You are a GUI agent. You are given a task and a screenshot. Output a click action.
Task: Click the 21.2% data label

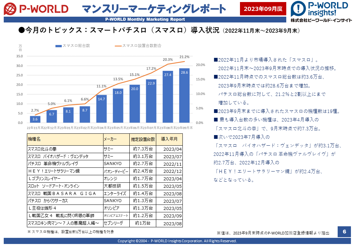[x=184, y=57]
